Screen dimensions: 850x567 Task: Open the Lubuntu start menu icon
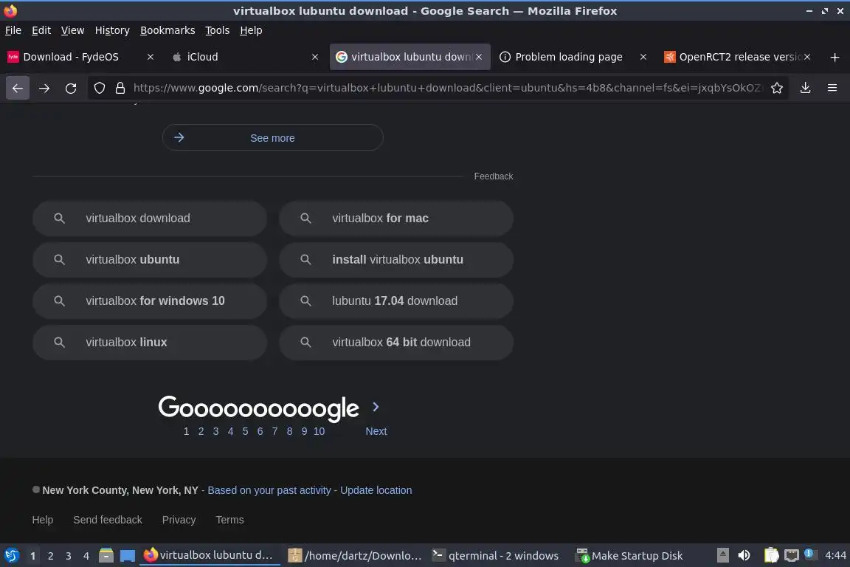(11, 556)
